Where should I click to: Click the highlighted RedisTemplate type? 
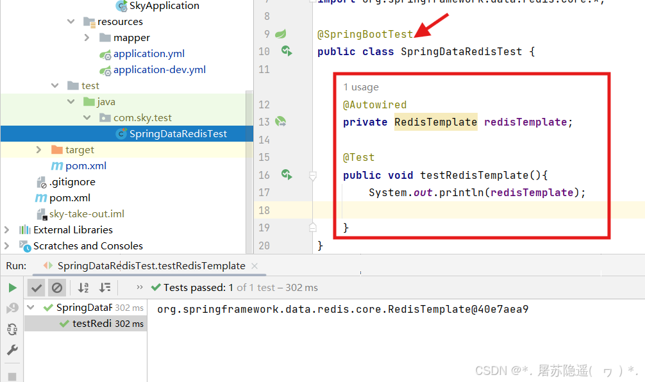(436, 122)
